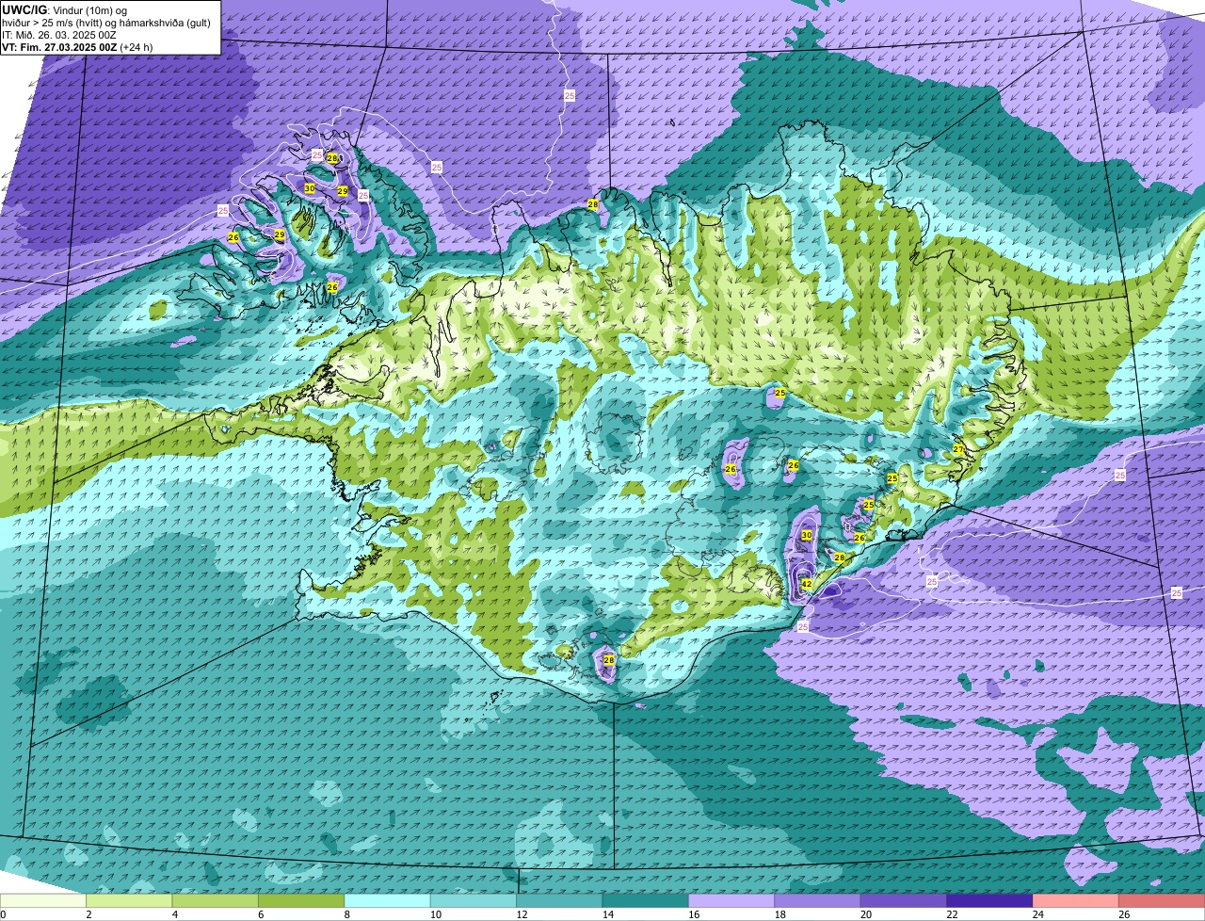Click the valid time "VT: Fim. 27.03.2025 00Z (+24 h)"
The height and width of the screenshot is (921, 1205).
click(x=77, y=46)
